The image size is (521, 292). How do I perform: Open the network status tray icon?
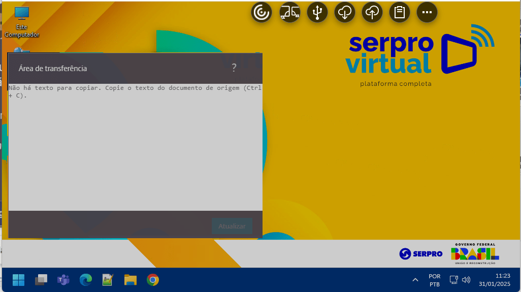pos(454,280)
